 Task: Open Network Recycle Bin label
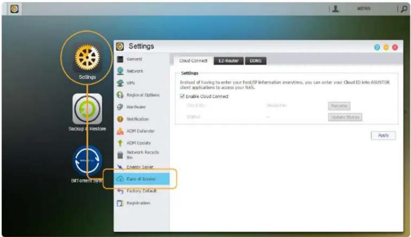click(x=143, y=155)
